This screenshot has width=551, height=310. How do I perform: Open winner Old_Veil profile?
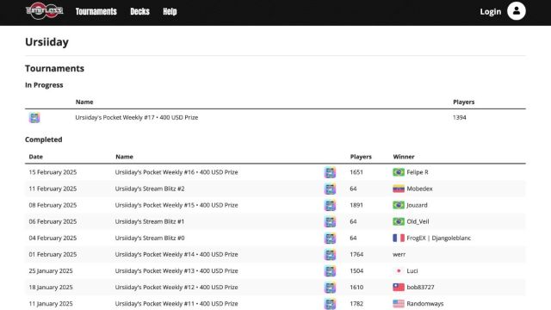418,222
